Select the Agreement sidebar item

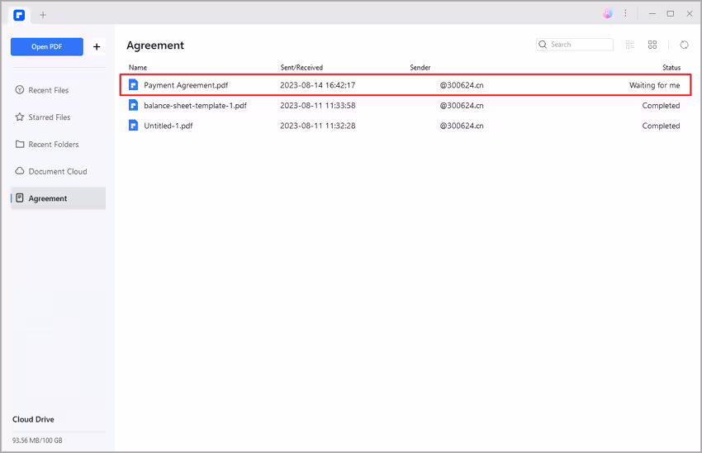(48, 198)
